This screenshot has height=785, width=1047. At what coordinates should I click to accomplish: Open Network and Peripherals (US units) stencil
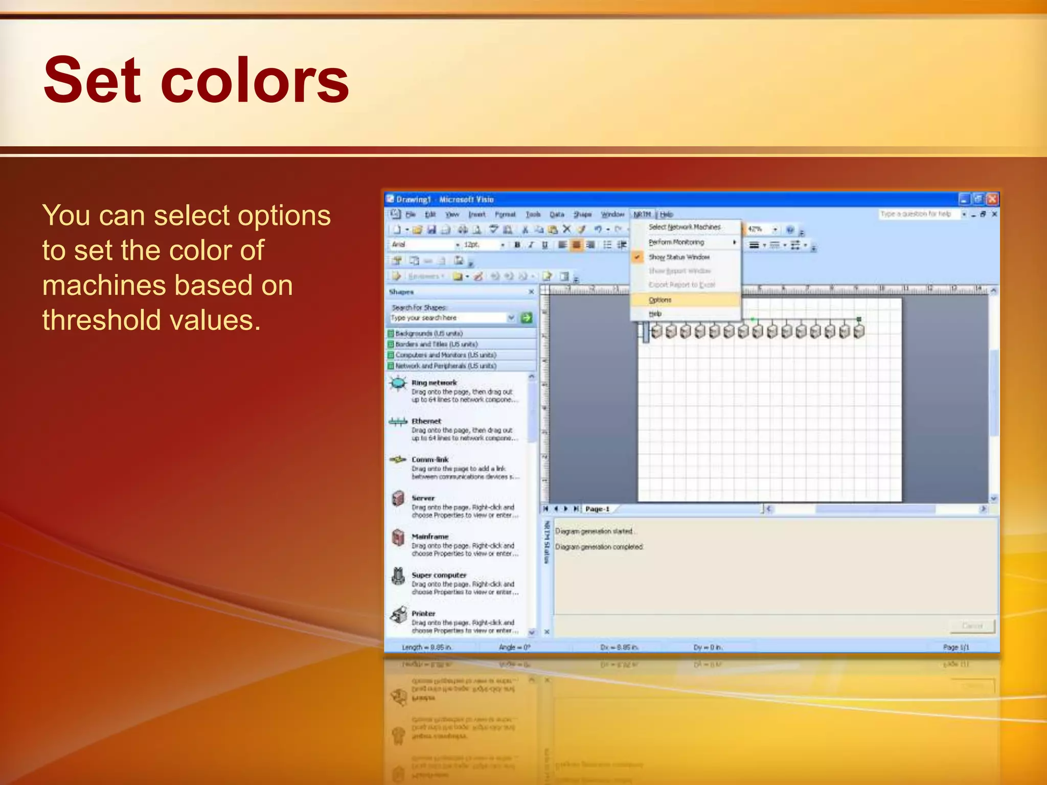(x=462, y=366)
